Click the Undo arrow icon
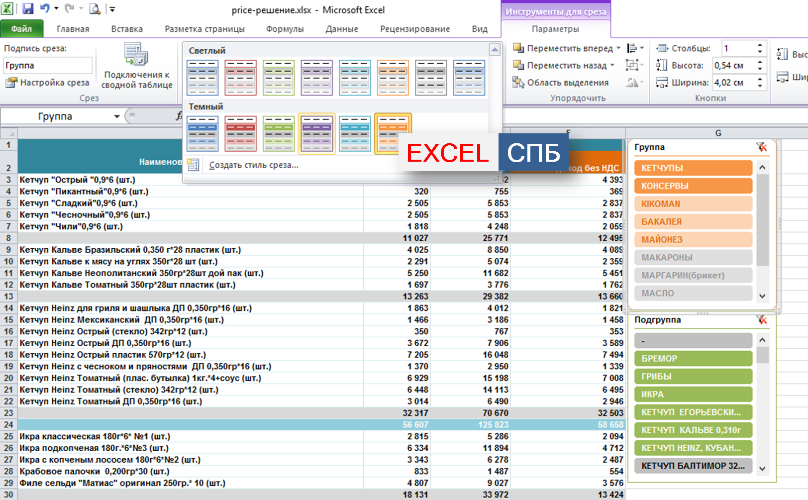 point(45,8)
